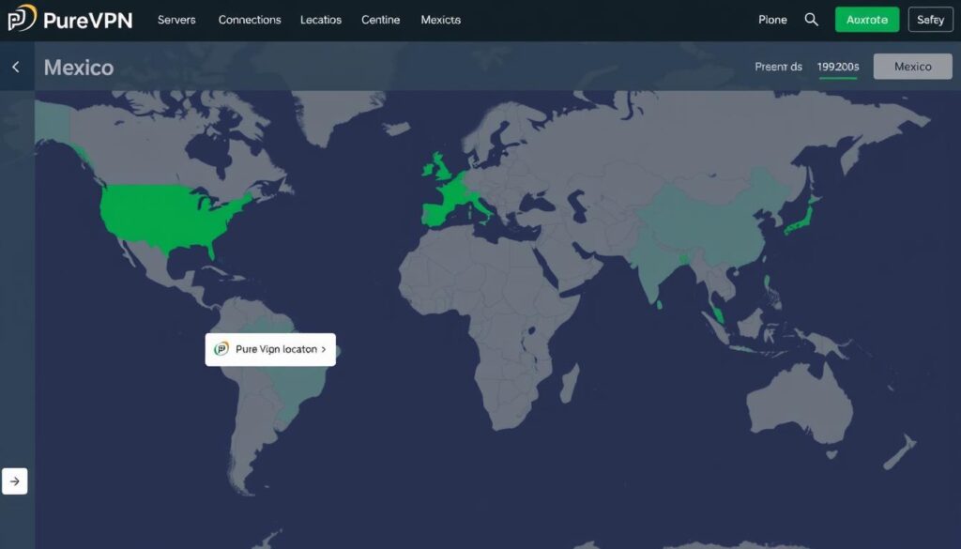The image size is (961, 549).
Task: Click the Sefey outlined button
Action: point(930,20)
